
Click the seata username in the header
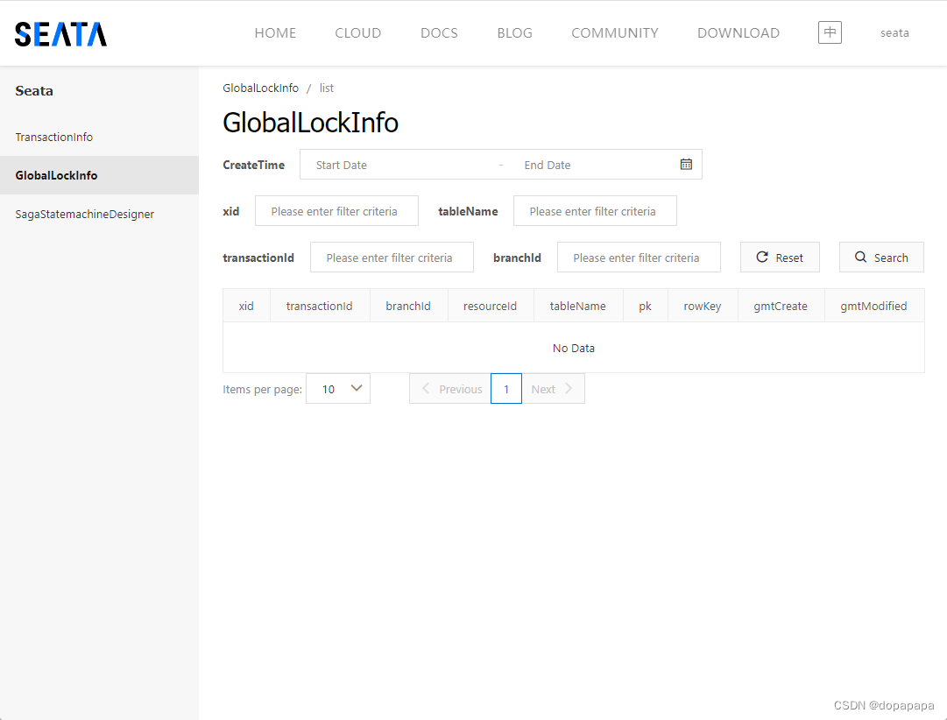[x=894, y=32]
